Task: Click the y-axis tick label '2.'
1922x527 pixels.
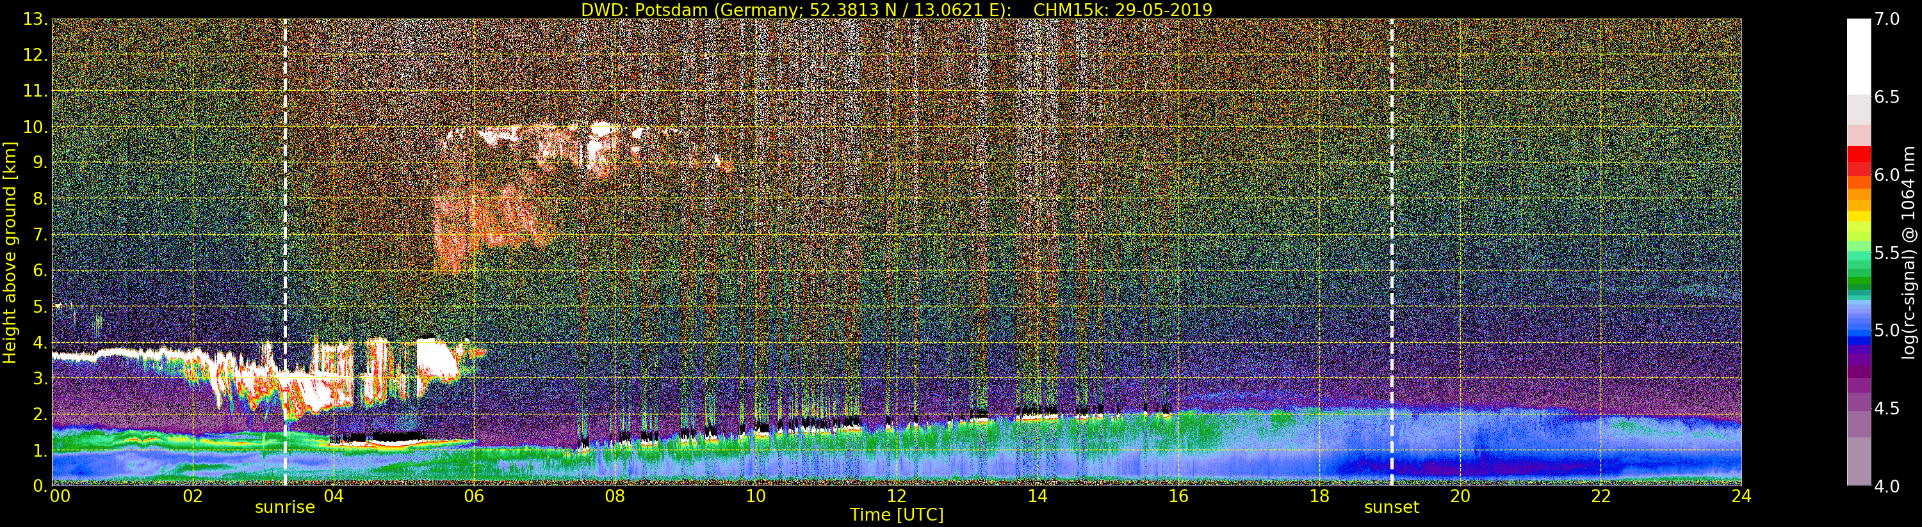Action: (40, 414)
